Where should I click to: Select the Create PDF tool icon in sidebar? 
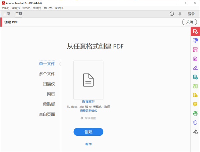coord(195,31)
